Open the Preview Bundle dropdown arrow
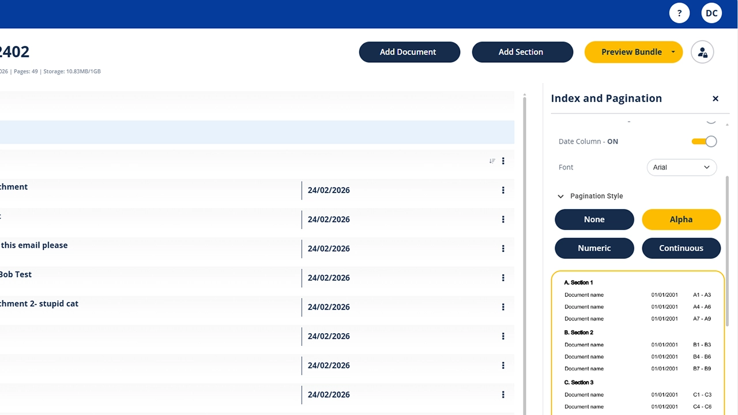 pyautogui.click(x=673, y=52)
